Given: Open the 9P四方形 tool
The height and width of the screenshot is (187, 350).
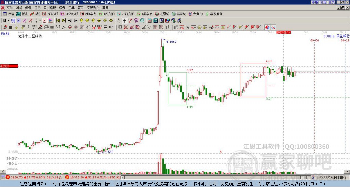Looking at the screenshot, I should 69,14.
